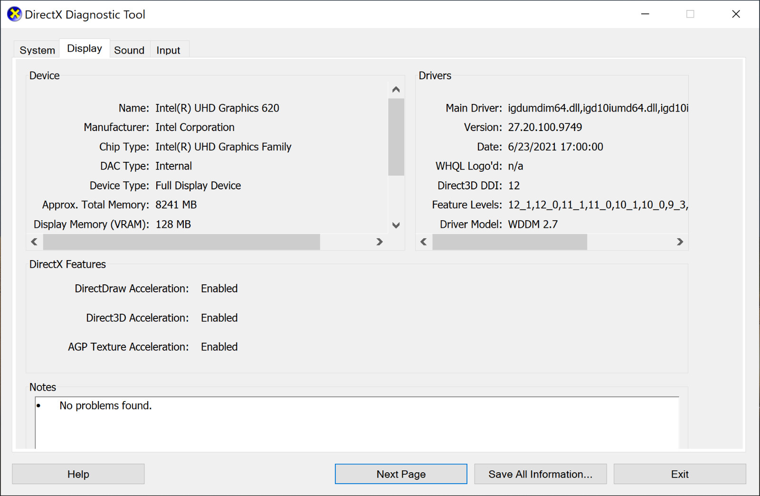Viewport: 760px width, 496px height.
Task: Click the Drivers panel scroll left arrow
Action: pos(424,242)
